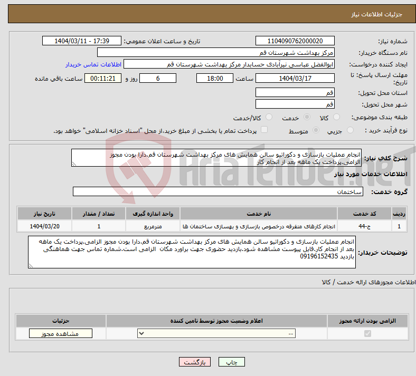Click the تعداد / مقدار column header
Viewport: 416px width, 376px height.
click(99, 214)
